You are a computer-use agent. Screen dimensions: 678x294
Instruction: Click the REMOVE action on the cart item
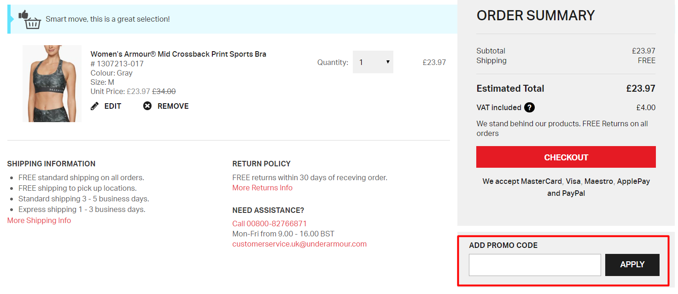pos(173,106)
